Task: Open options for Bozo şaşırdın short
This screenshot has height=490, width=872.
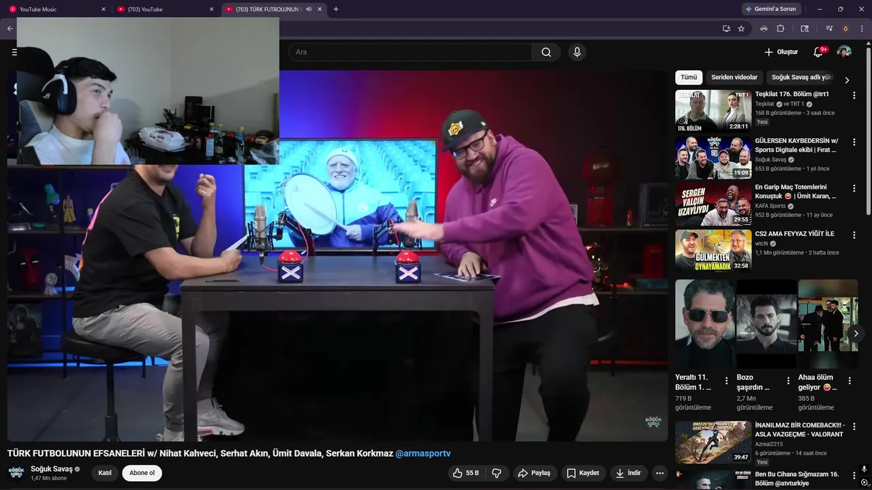Action: point(788,381)
